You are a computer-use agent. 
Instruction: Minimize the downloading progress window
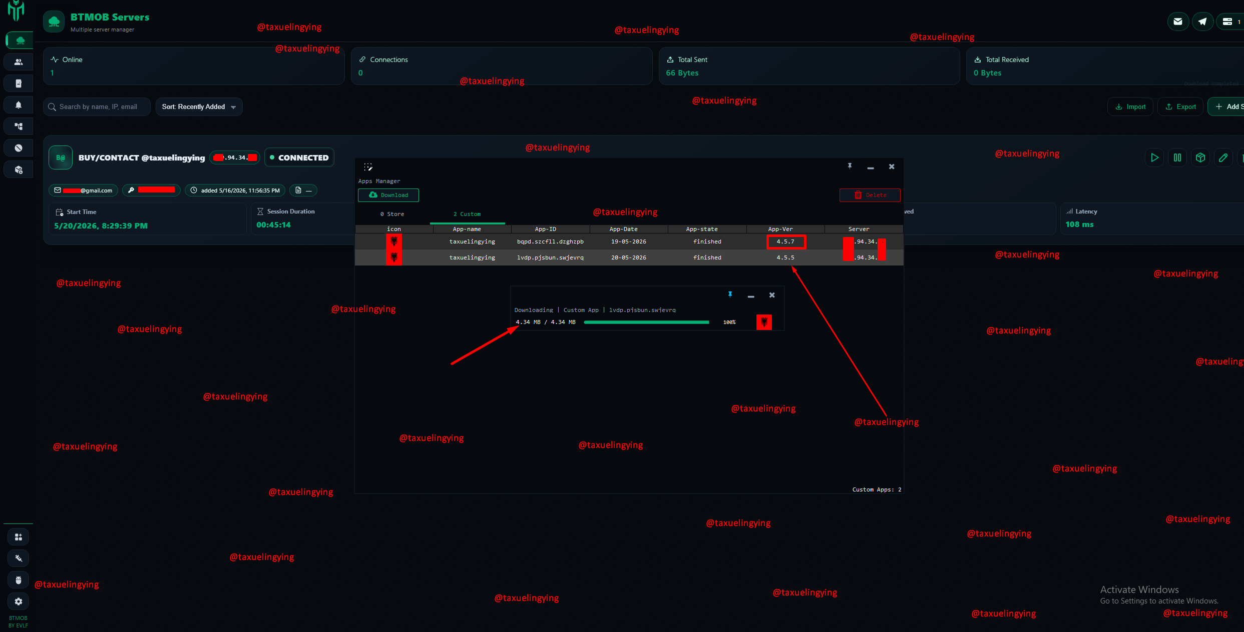[x=751, y=295]
